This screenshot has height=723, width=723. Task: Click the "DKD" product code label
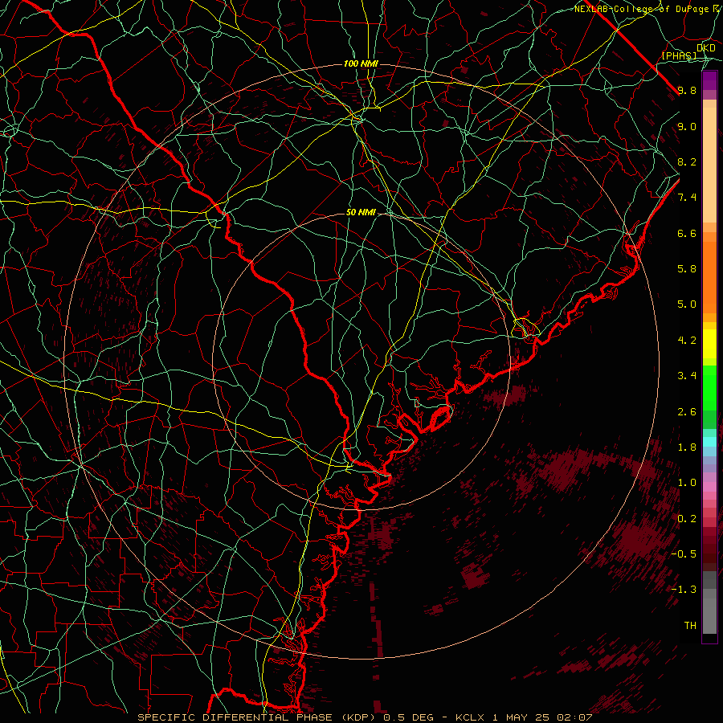(706, 48)
